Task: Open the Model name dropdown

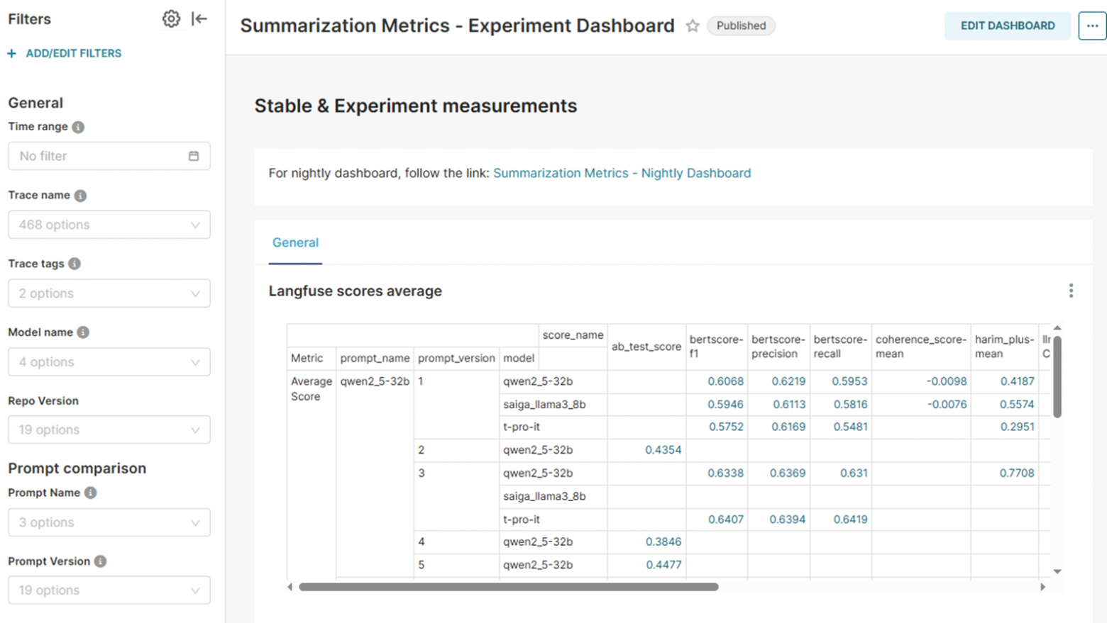Action: (109, 362)
